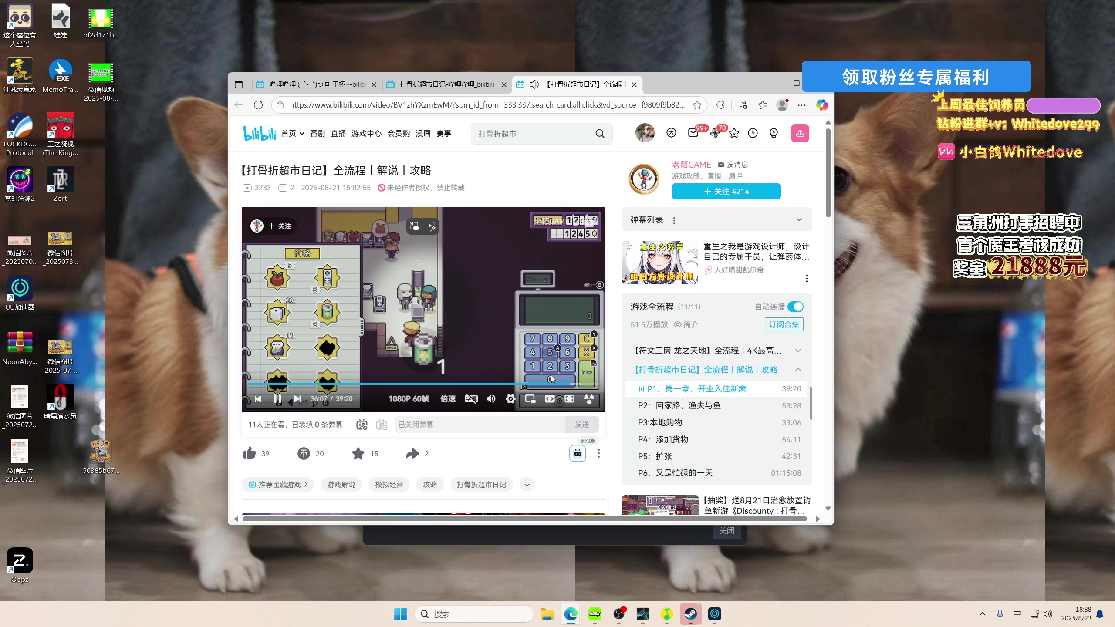The image size is (1115, 627).
Task: Go to previous video in player
Action: [x=258, y=399]
